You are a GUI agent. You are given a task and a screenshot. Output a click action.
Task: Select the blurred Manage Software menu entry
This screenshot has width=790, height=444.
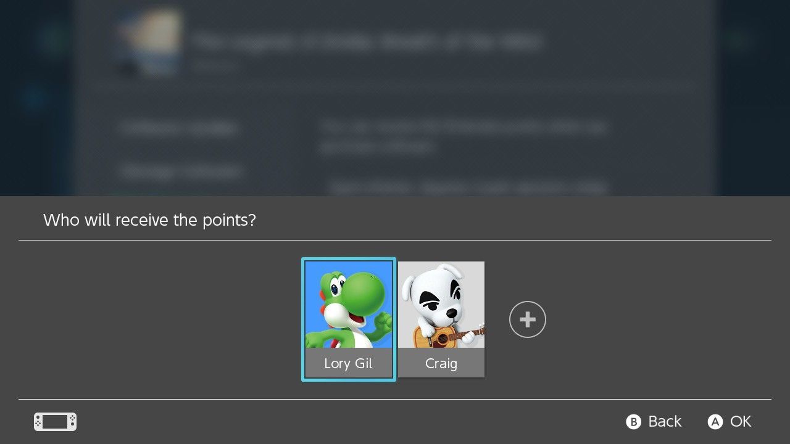pyautogui.click(x=181, y=171)
